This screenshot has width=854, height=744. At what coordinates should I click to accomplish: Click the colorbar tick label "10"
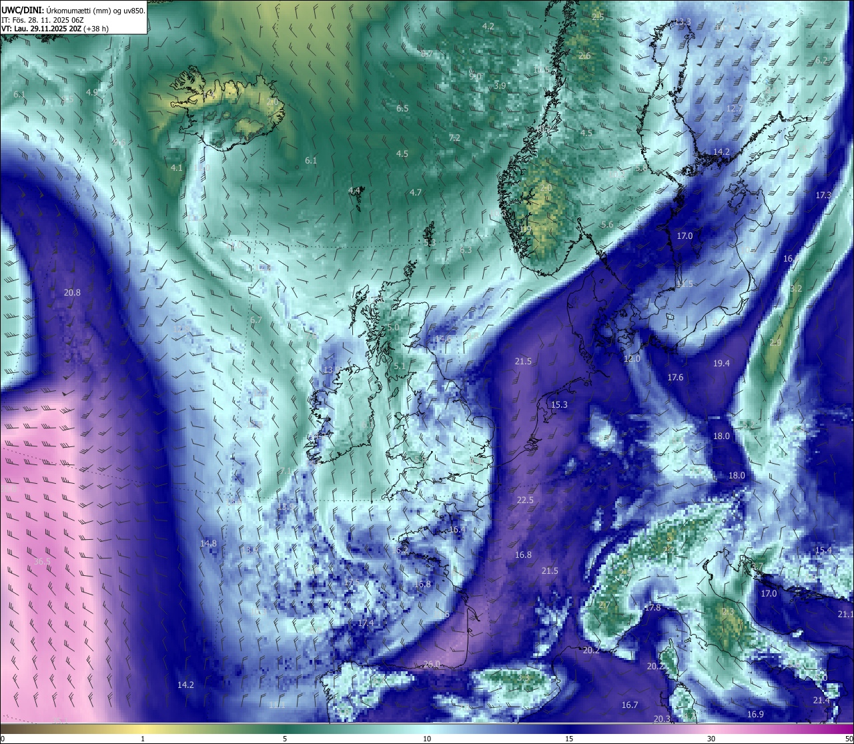pyautogui.click(x=427, y=739)
